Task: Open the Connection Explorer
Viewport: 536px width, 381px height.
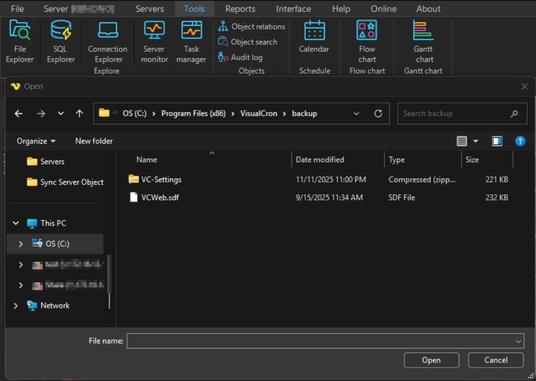Action: click(107, 41)
